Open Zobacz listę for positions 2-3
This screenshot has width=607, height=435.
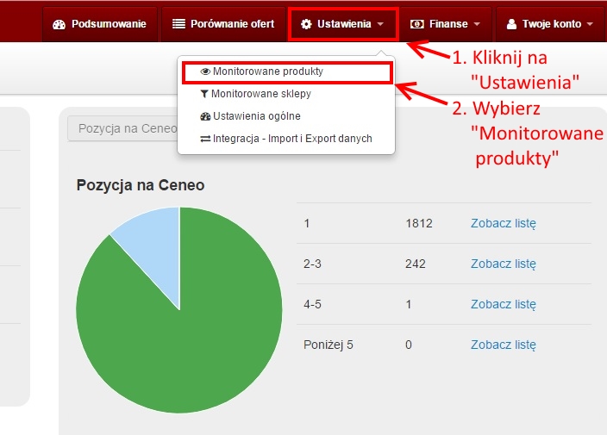click(504, 264)
